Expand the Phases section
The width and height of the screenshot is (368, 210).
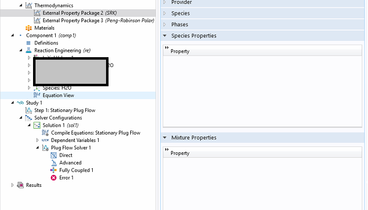pyautogui.click(x=164, y=24)
